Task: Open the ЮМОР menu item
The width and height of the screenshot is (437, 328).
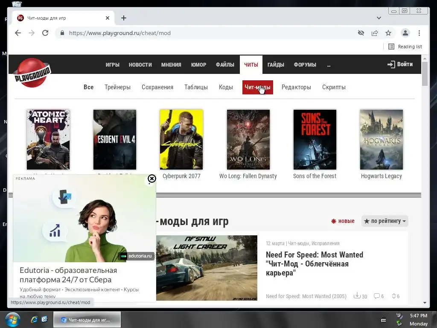Action: click(x=198, y=65)
